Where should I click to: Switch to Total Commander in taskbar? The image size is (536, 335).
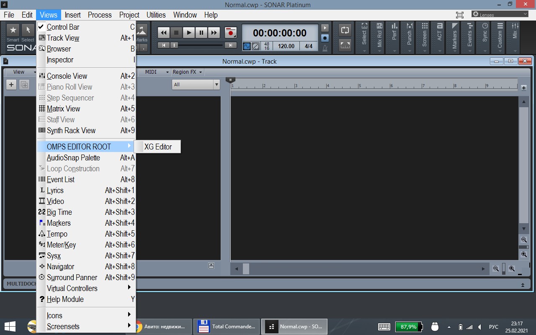click(227, 326)
